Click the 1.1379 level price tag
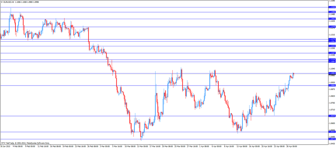The width and height of the screenshot is (336, 148). click(x=332, y=27)
